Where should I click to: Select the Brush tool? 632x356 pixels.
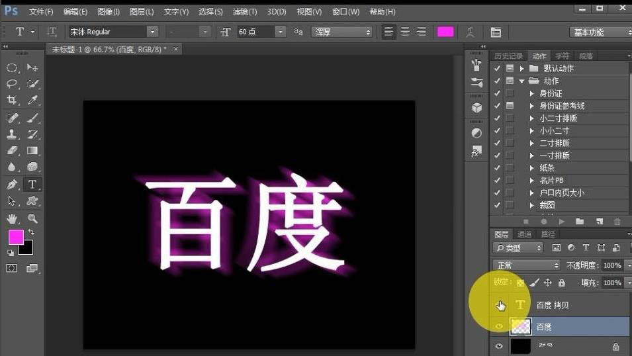coord(32,118)
